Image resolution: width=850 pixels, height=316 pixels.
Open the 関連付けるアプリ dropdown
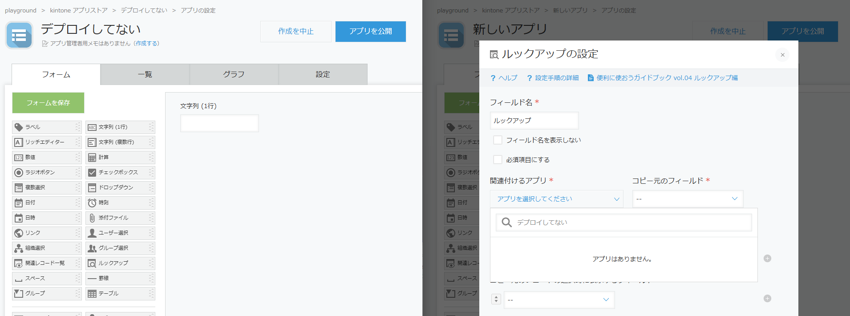pyautogui.click(x=557, y=199)
